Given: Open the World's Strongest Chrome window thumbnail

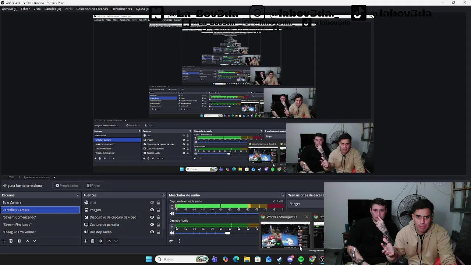Looking at the screenshot, I should pos(285,235).
